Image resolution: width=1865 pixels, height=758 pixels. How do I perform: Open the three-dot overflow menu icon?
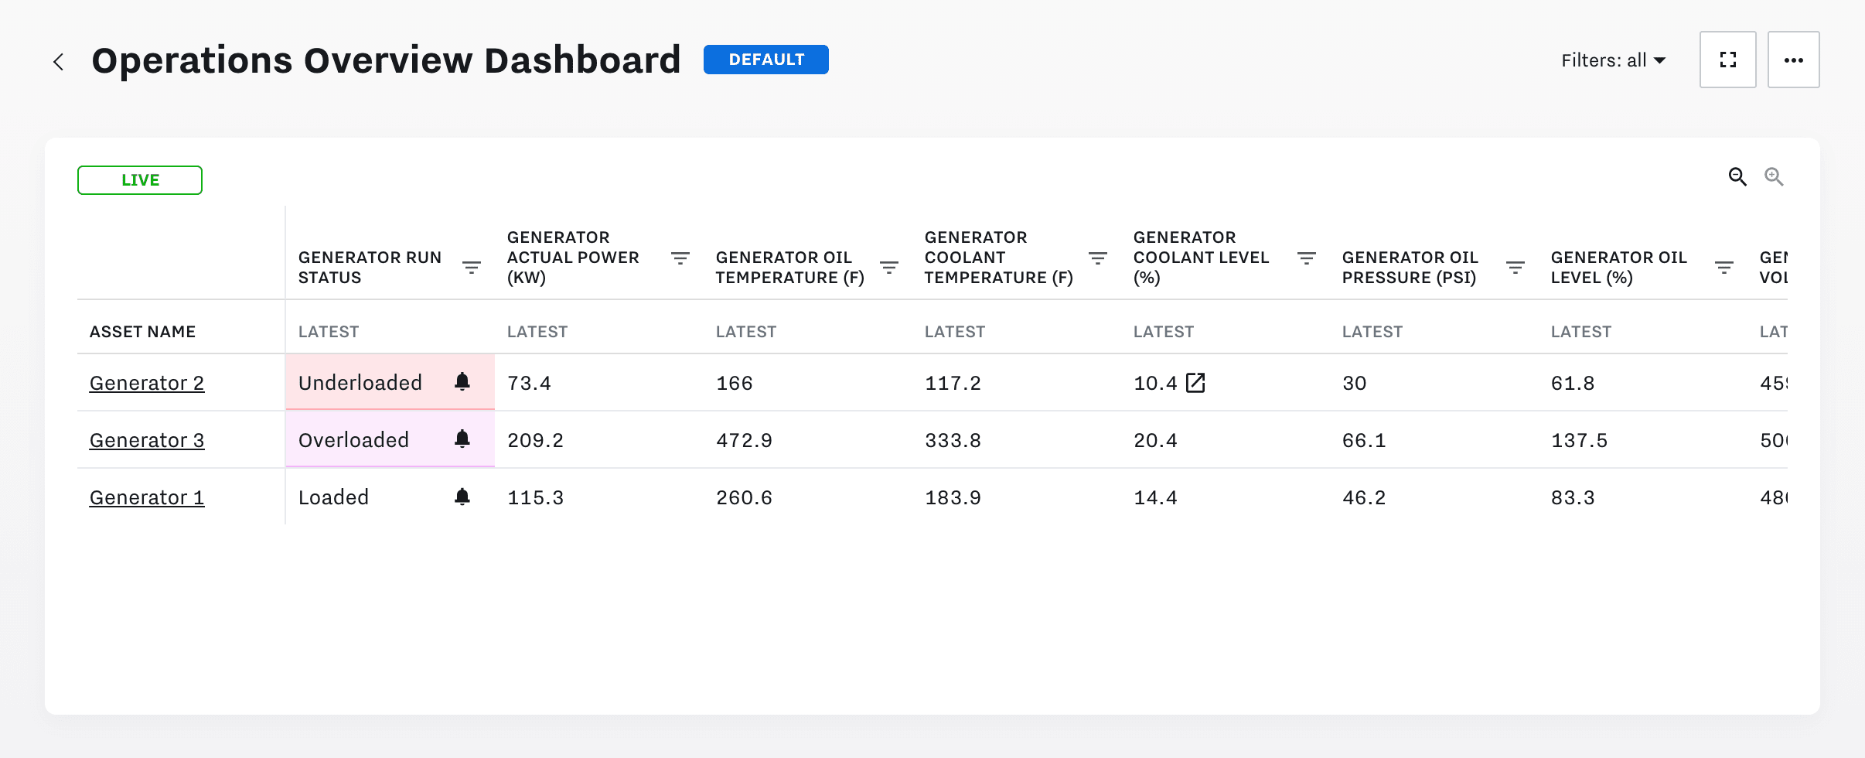coord(1795,59)
